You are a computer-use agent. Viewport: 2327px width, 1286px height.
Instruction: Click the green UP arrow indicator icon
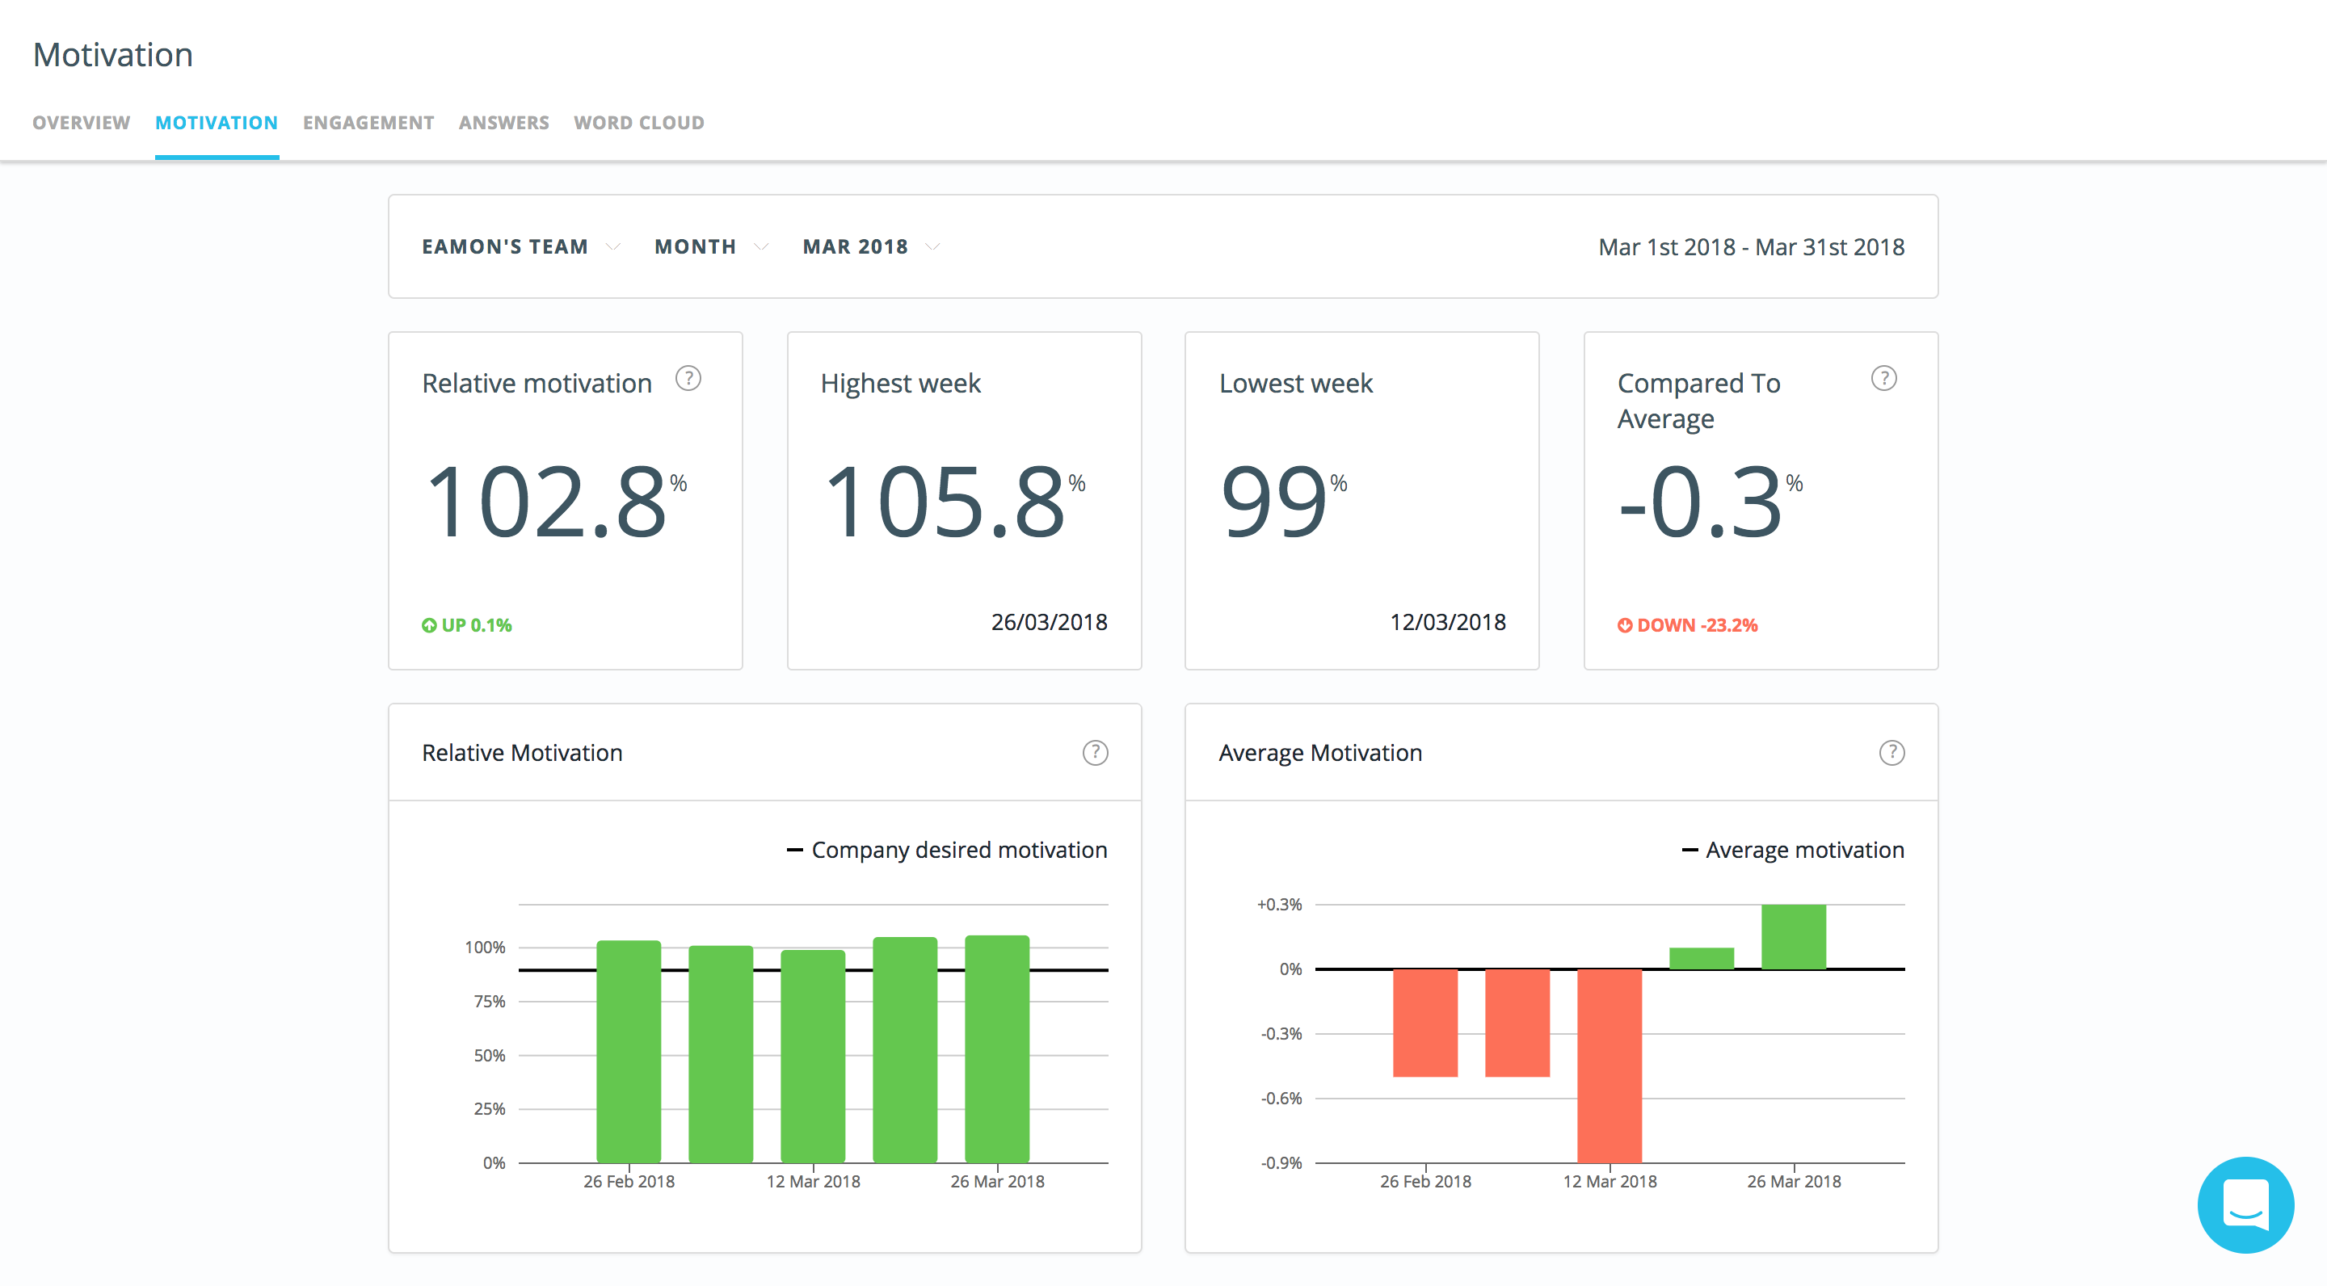(x=429, y=625)
